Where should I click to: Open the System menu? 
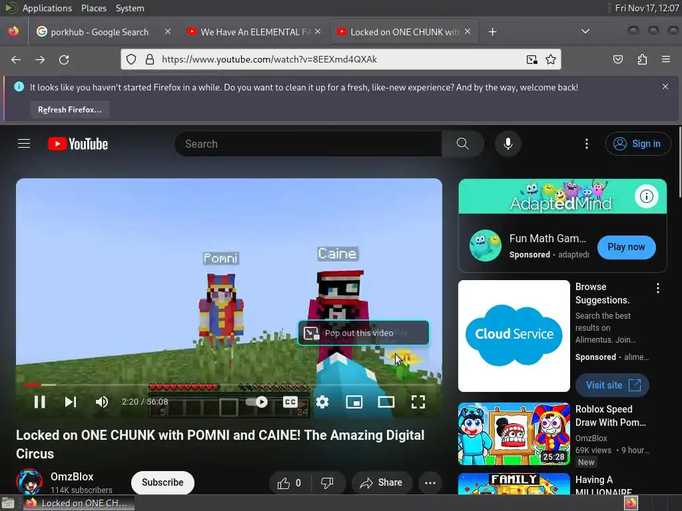(130, 8)
